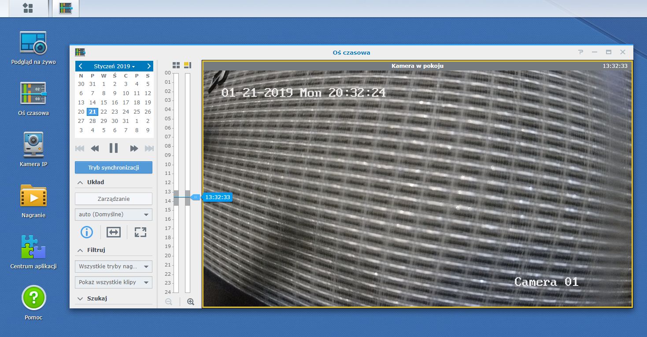647x337 pixels.
Task: Fast forward the playback
Action: tap(134, 148)
